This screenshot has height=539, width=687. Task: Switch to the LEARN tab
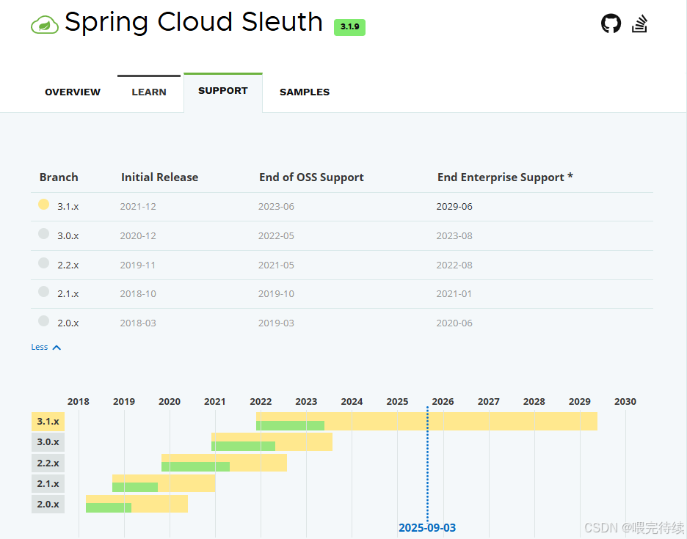[149, 92]
